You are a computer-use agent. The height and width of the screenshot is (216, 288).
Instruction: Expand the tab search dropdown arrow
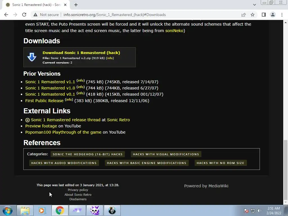pos(254,5)
